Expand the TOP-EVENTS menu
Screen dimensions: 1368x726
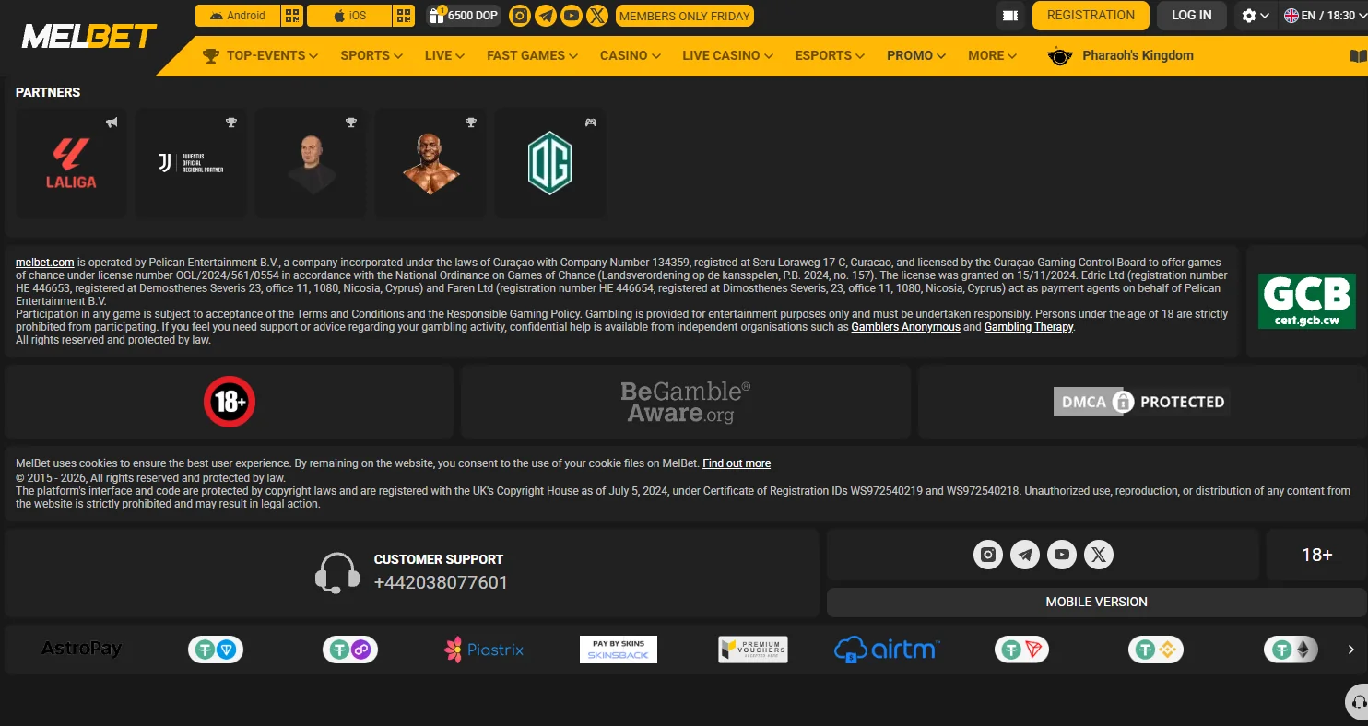261,55
